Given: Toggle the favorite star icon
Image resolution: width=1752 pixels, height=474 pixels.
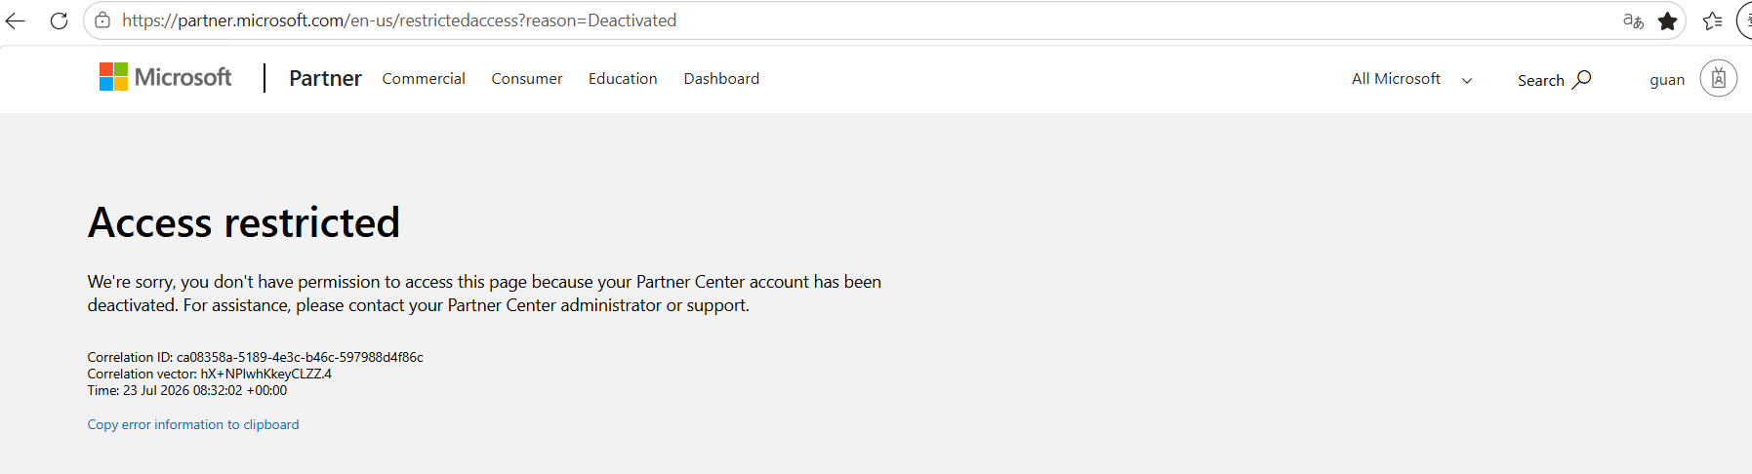Looking at the screenshot, I should 1668,20.
